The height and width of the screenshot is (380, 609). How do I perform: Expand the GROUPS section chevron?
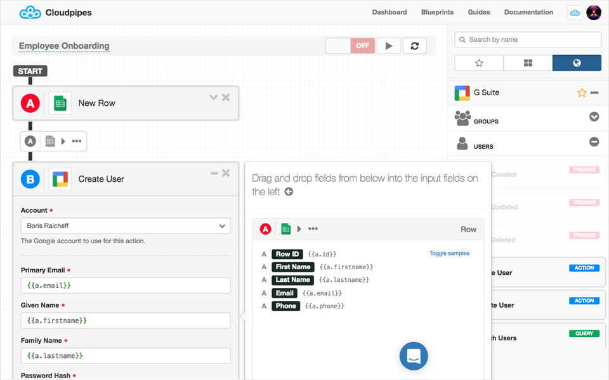(x=594, y=117)
